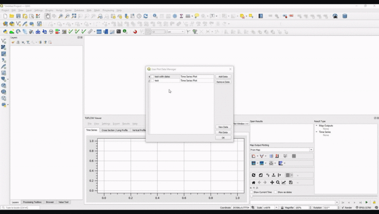
Task: Open the From Map dropdown
Action: [281, 150]
